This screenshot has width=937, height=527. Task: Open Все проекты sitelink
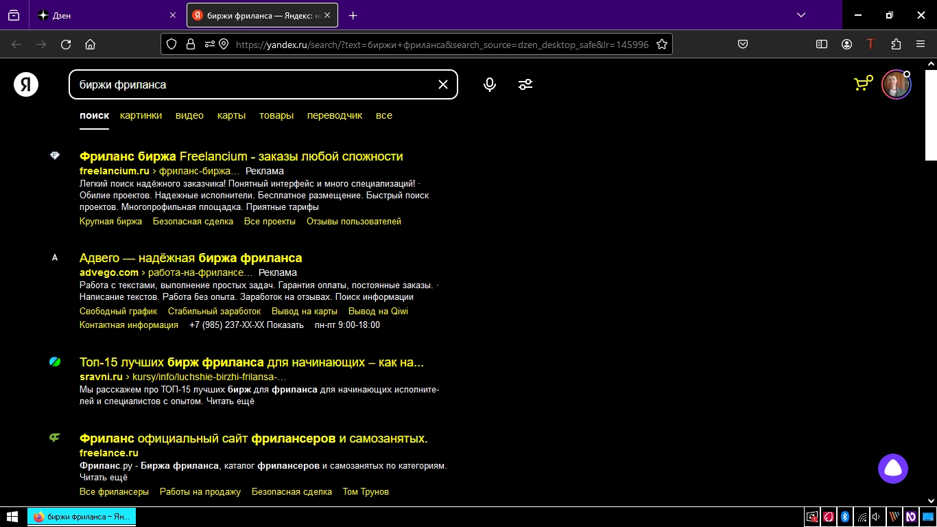pos(270,222)
